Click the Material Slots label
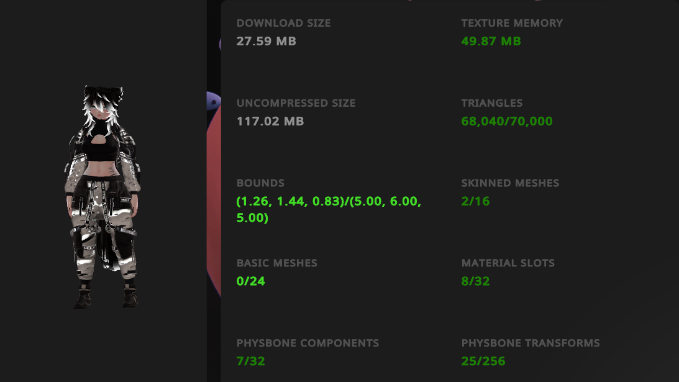Viewport: 679px width, 382px height. click(x=508, y=263)
